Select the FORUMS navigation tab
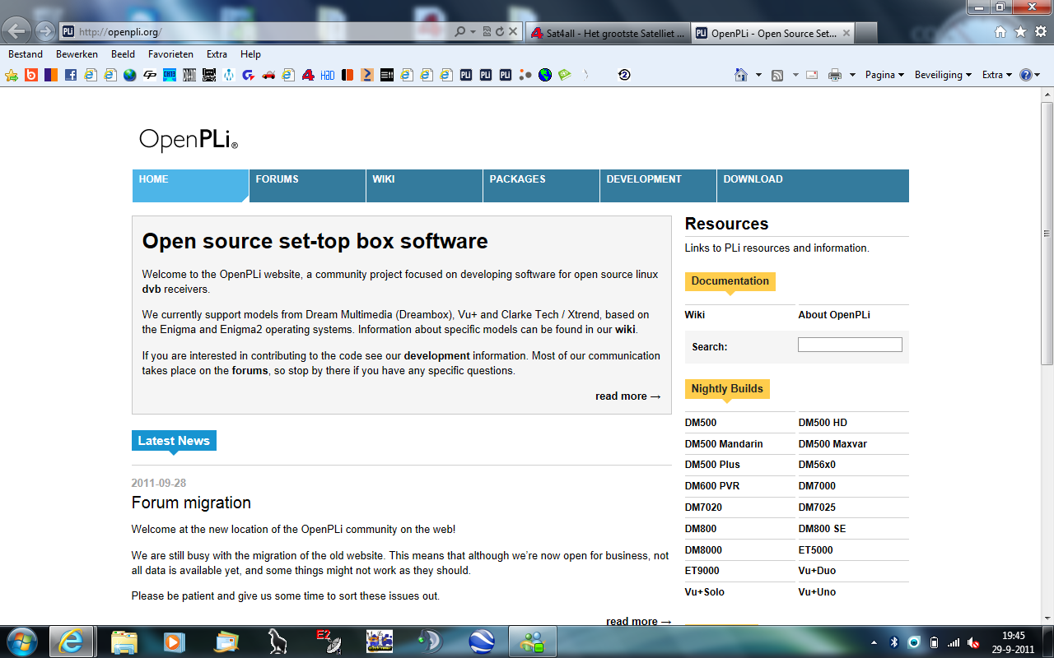This screenshot has width=1054, height=658. [x=307, y=186]
